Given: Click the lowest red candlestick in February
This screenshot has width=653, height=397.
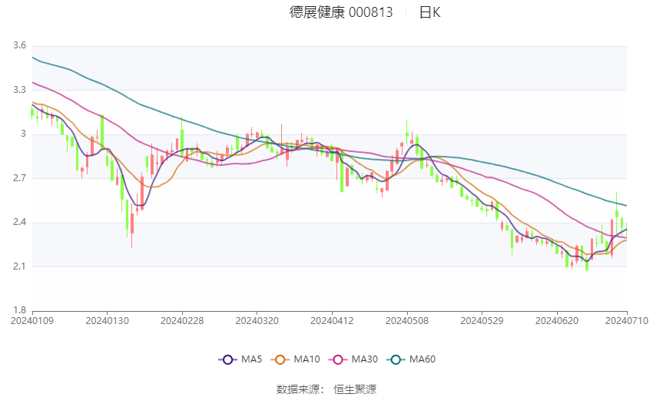Looking at the screenshot, I should pyautogui.click(x=132, y=227).
